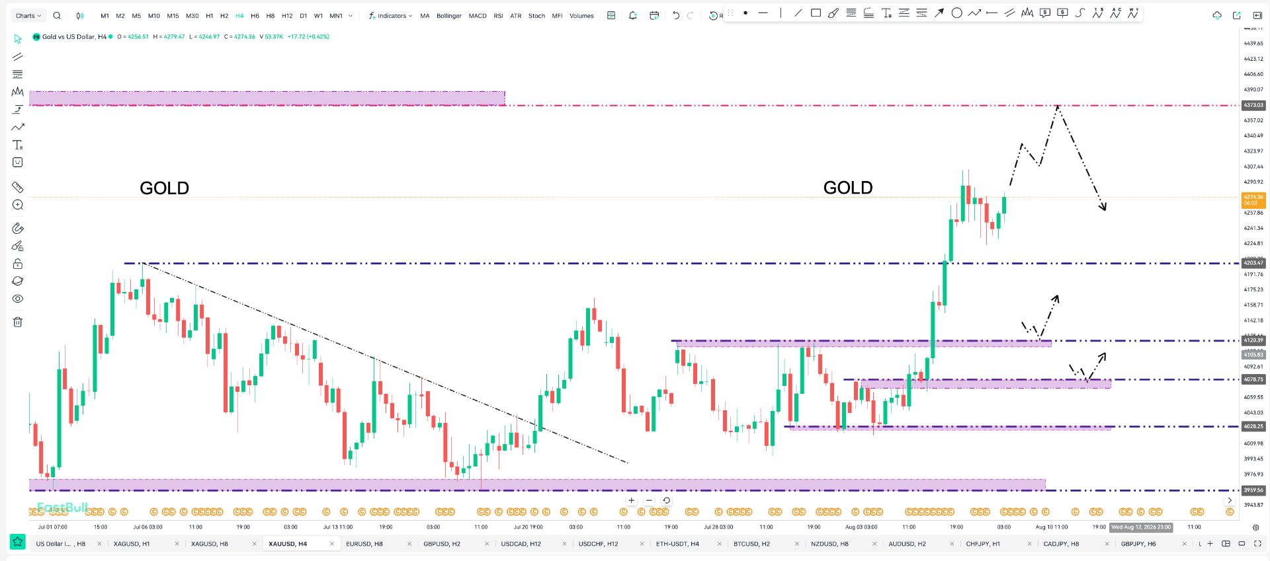Reset chart view with circular arrow
The width and height of the screenshot is (1270, 561).
[x=667, y=500]
